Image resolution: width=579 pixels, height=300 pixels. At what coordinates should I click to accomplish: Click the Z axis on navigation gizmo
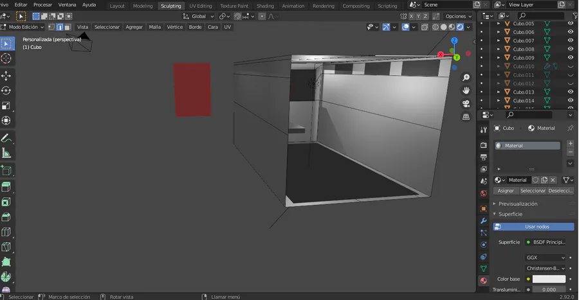click(454, 40)
